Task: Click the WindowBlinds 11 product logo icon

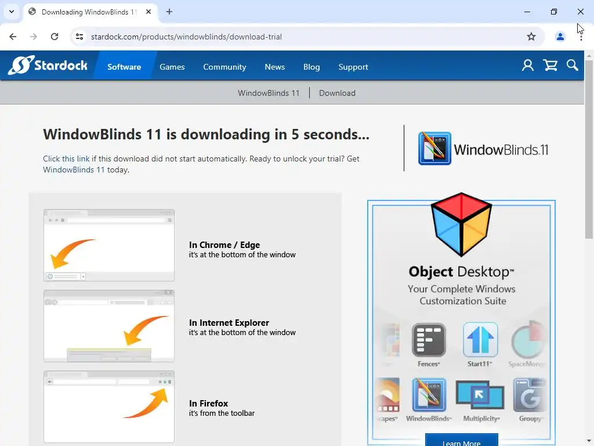Action: pyautogui.click(x=434, y=148)
